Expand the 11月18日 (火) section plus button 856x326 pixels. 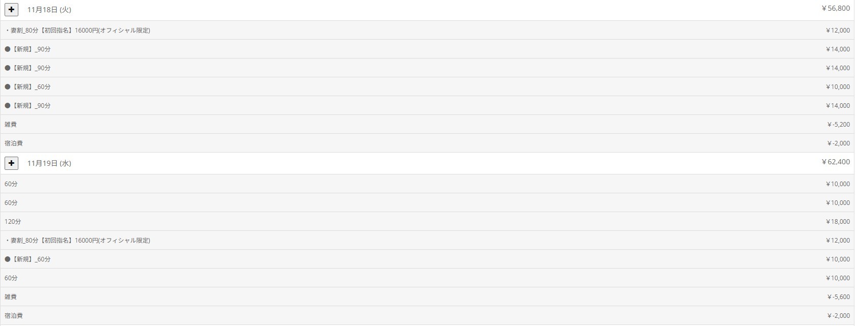click(11, 10)
